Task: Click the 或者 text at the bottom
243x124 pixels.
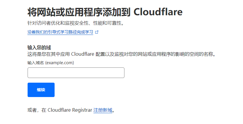Action: 32,110
